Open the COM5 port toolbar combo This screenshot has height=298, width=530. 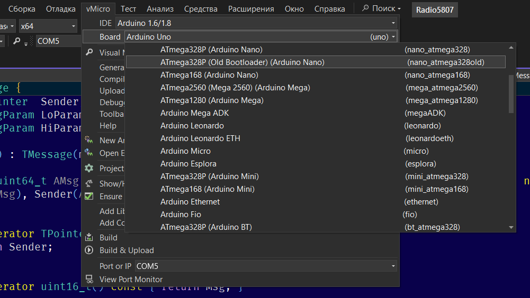(x=58, y=41)
